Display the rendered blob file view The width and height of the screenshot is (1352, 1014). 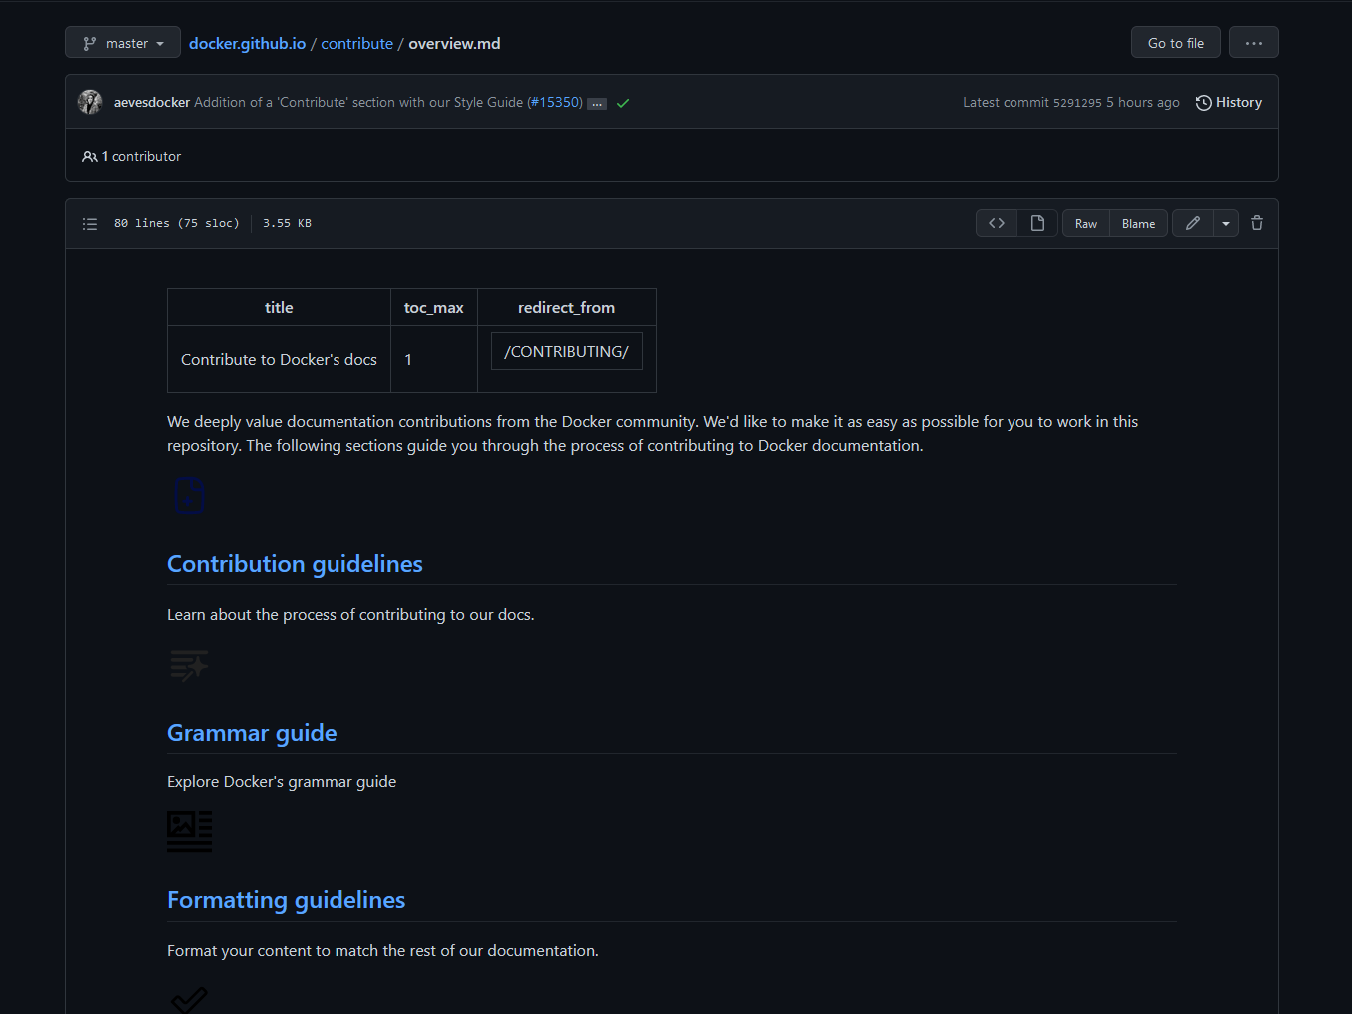coord(1037,223)
